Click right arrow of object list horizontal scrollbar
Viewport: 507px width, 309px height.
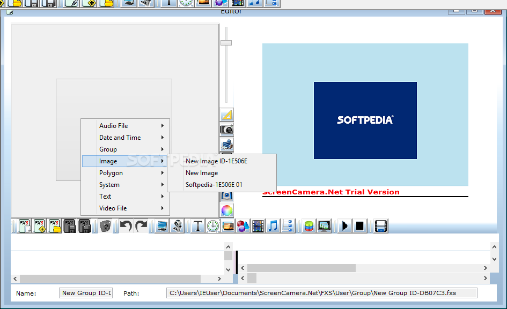(219, 278)
